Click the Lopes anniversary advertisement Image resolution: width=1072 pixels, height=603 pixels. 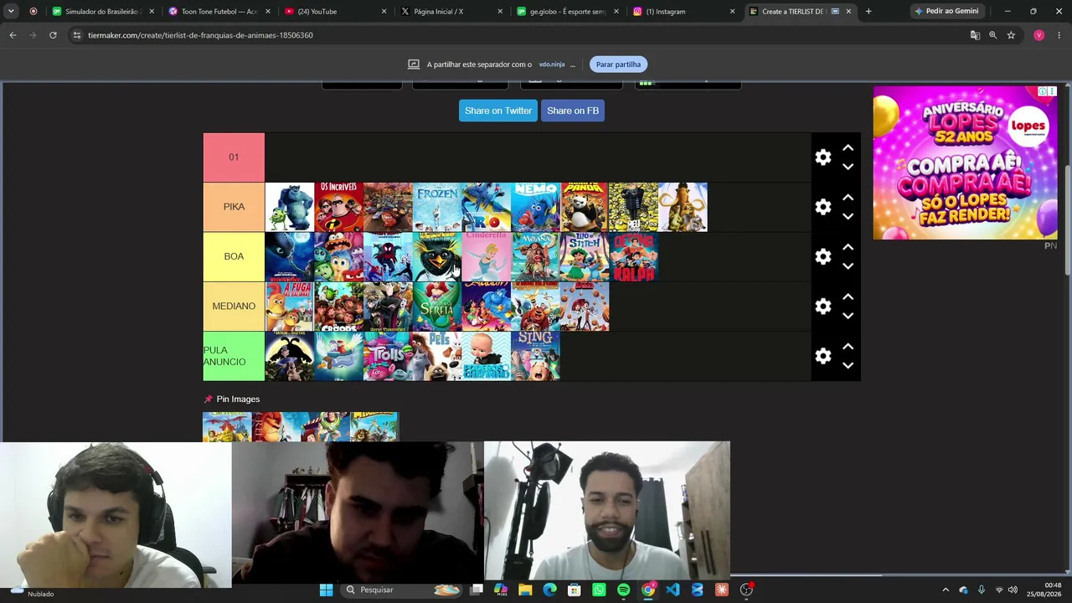965,162
